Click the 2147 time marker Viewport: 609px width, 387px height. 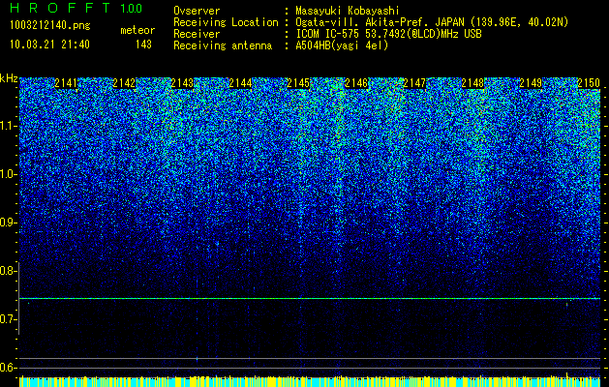414,83
